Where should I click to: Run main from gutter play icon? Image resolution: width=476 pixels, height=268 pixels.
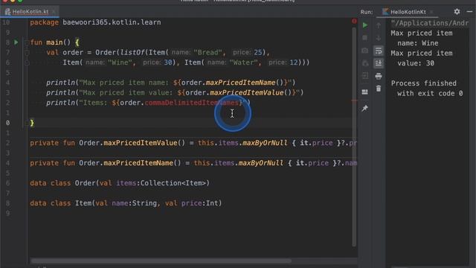click(x=16, y=42)
